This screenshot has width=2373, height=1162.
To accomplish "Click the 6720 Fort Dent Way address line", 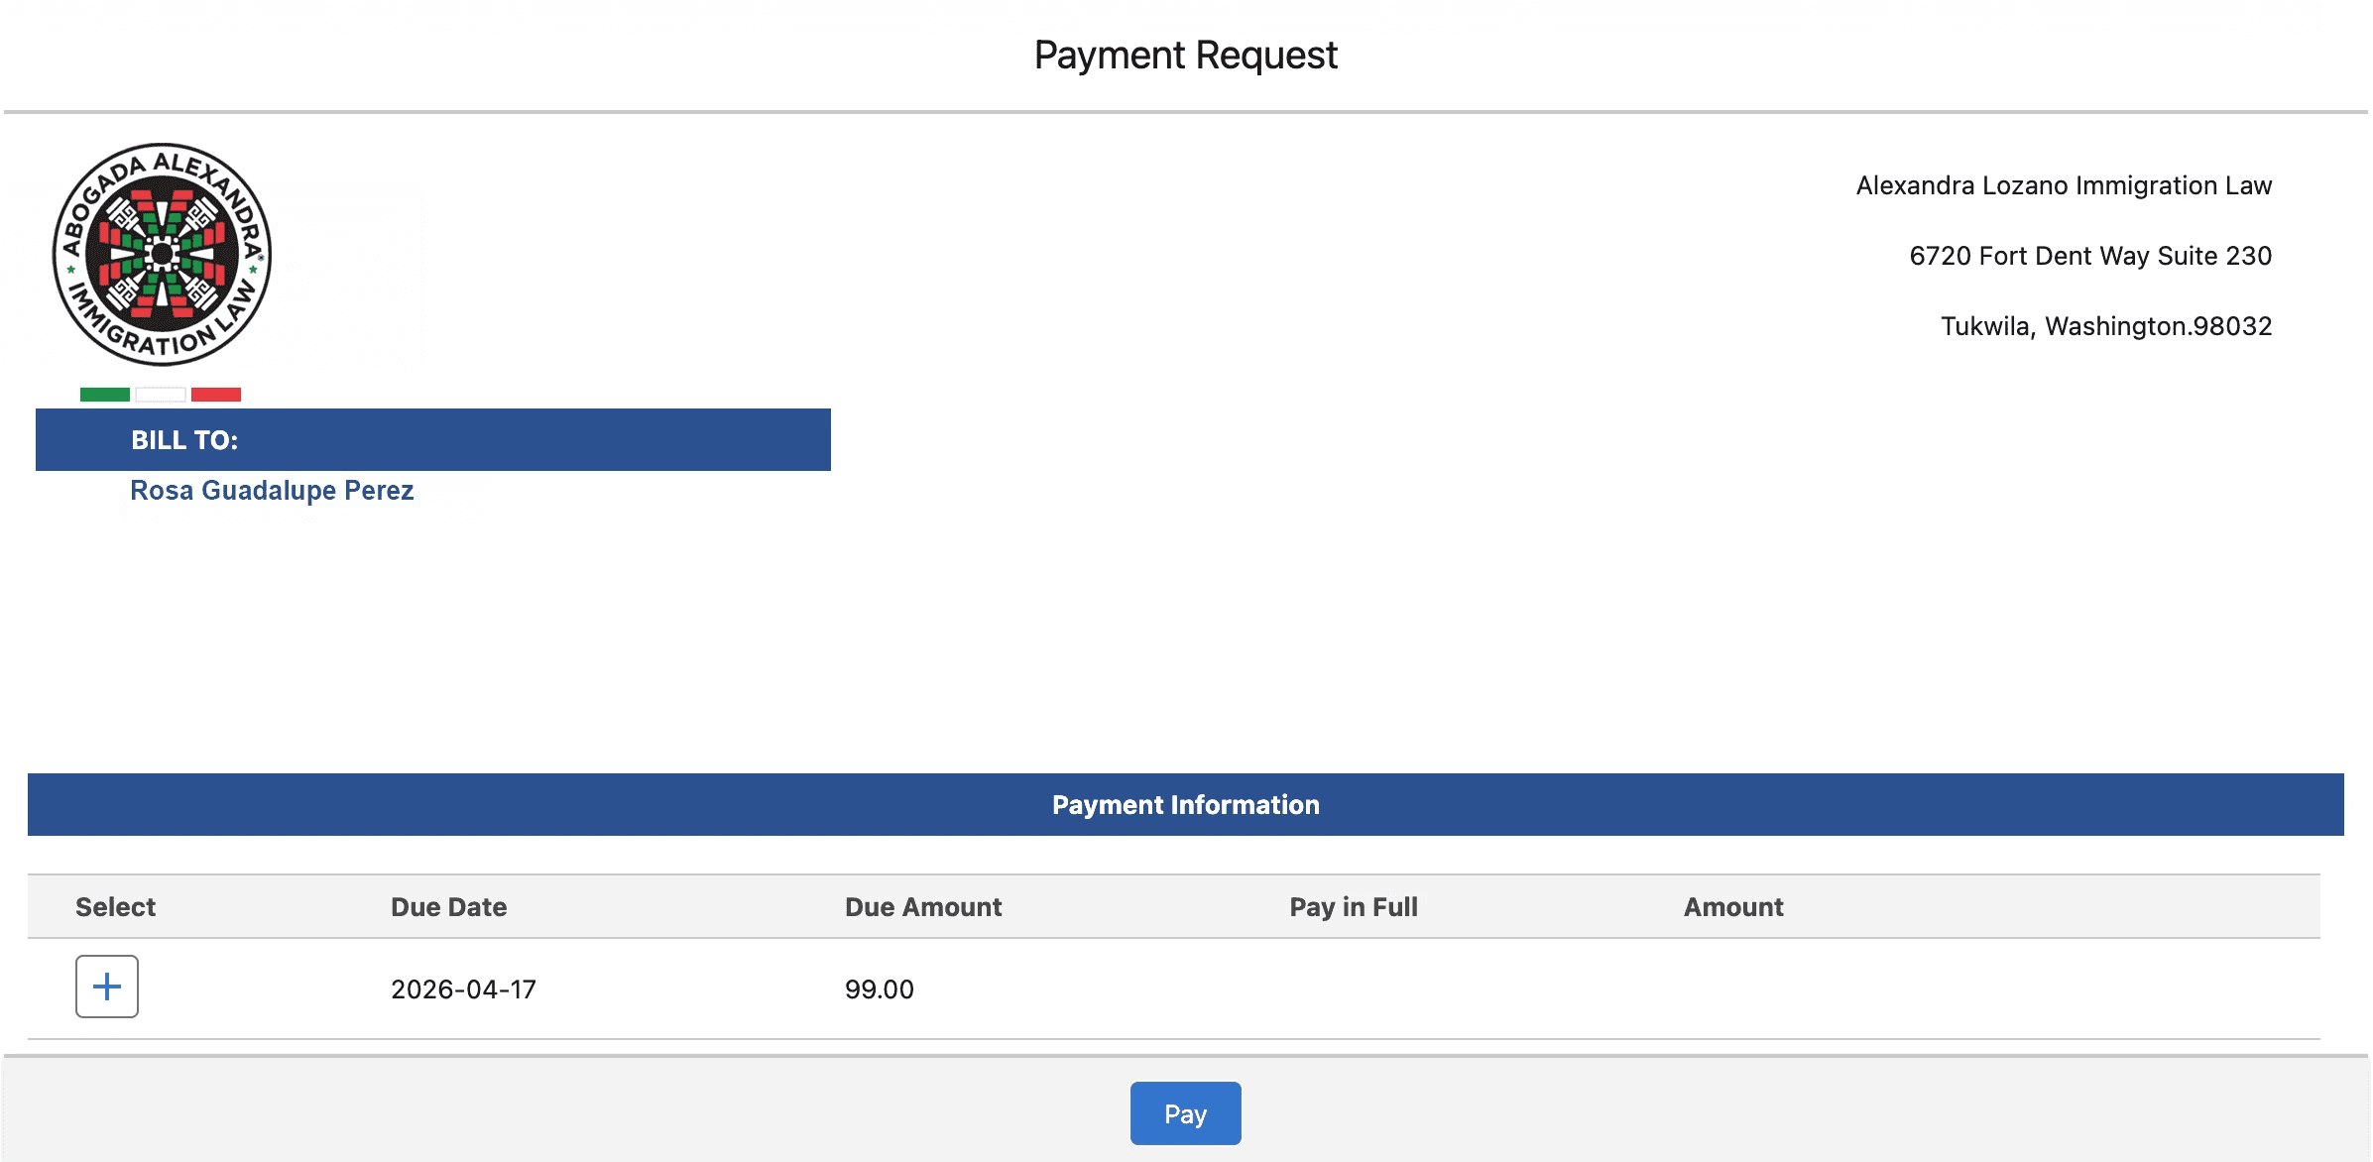I will click(2089, 257).
